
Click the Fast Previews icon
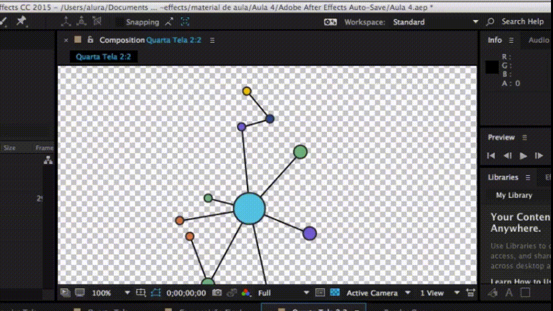(x=471, y=293)
